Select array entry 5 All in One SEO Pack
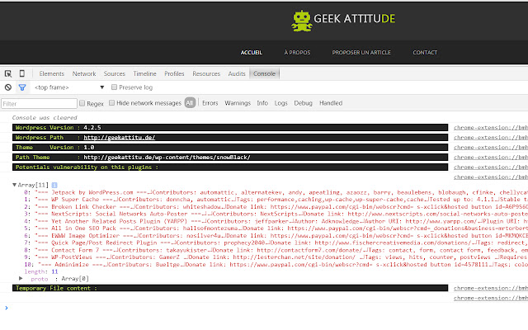This screenshot has height=330, width=528. click(276, 229)
